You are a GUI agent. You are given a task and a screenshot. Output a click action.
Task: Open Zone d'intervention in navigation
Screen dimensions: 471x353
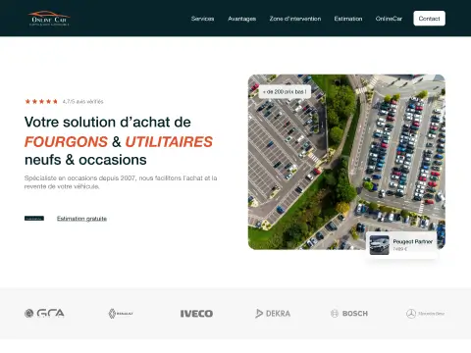pos(295,19)
